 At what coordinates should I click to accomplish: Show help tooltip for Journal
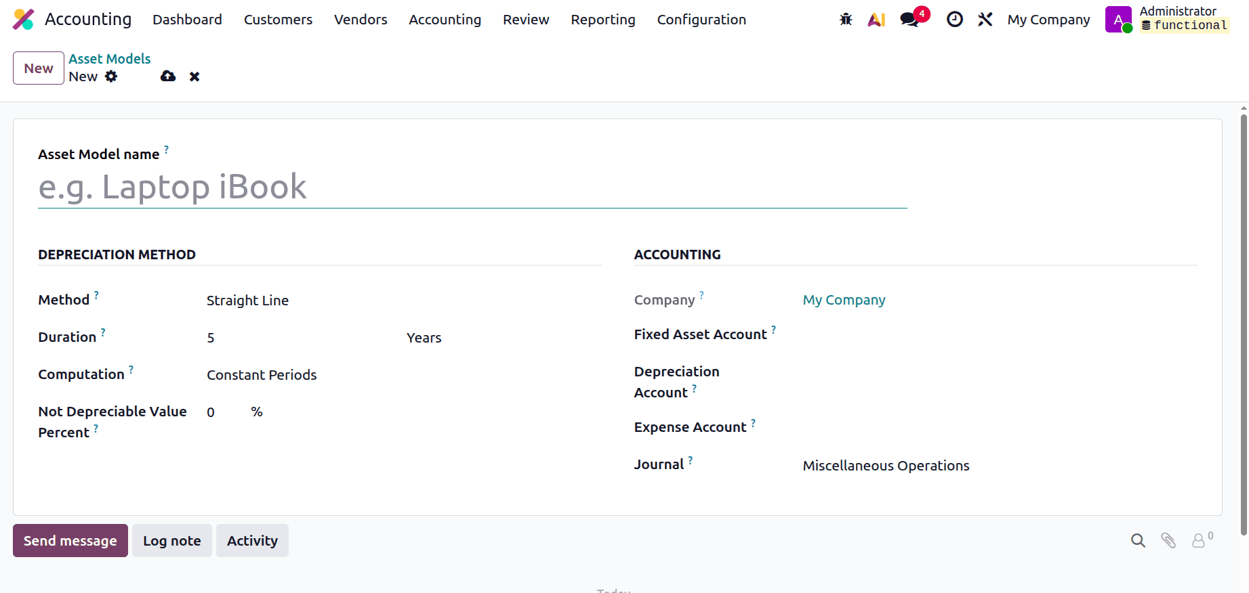pyautogui.click(x=691, y=460)
